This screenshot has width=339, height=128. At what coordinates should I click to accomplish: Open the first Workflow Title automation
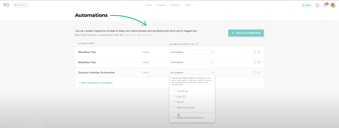point(87,52)
